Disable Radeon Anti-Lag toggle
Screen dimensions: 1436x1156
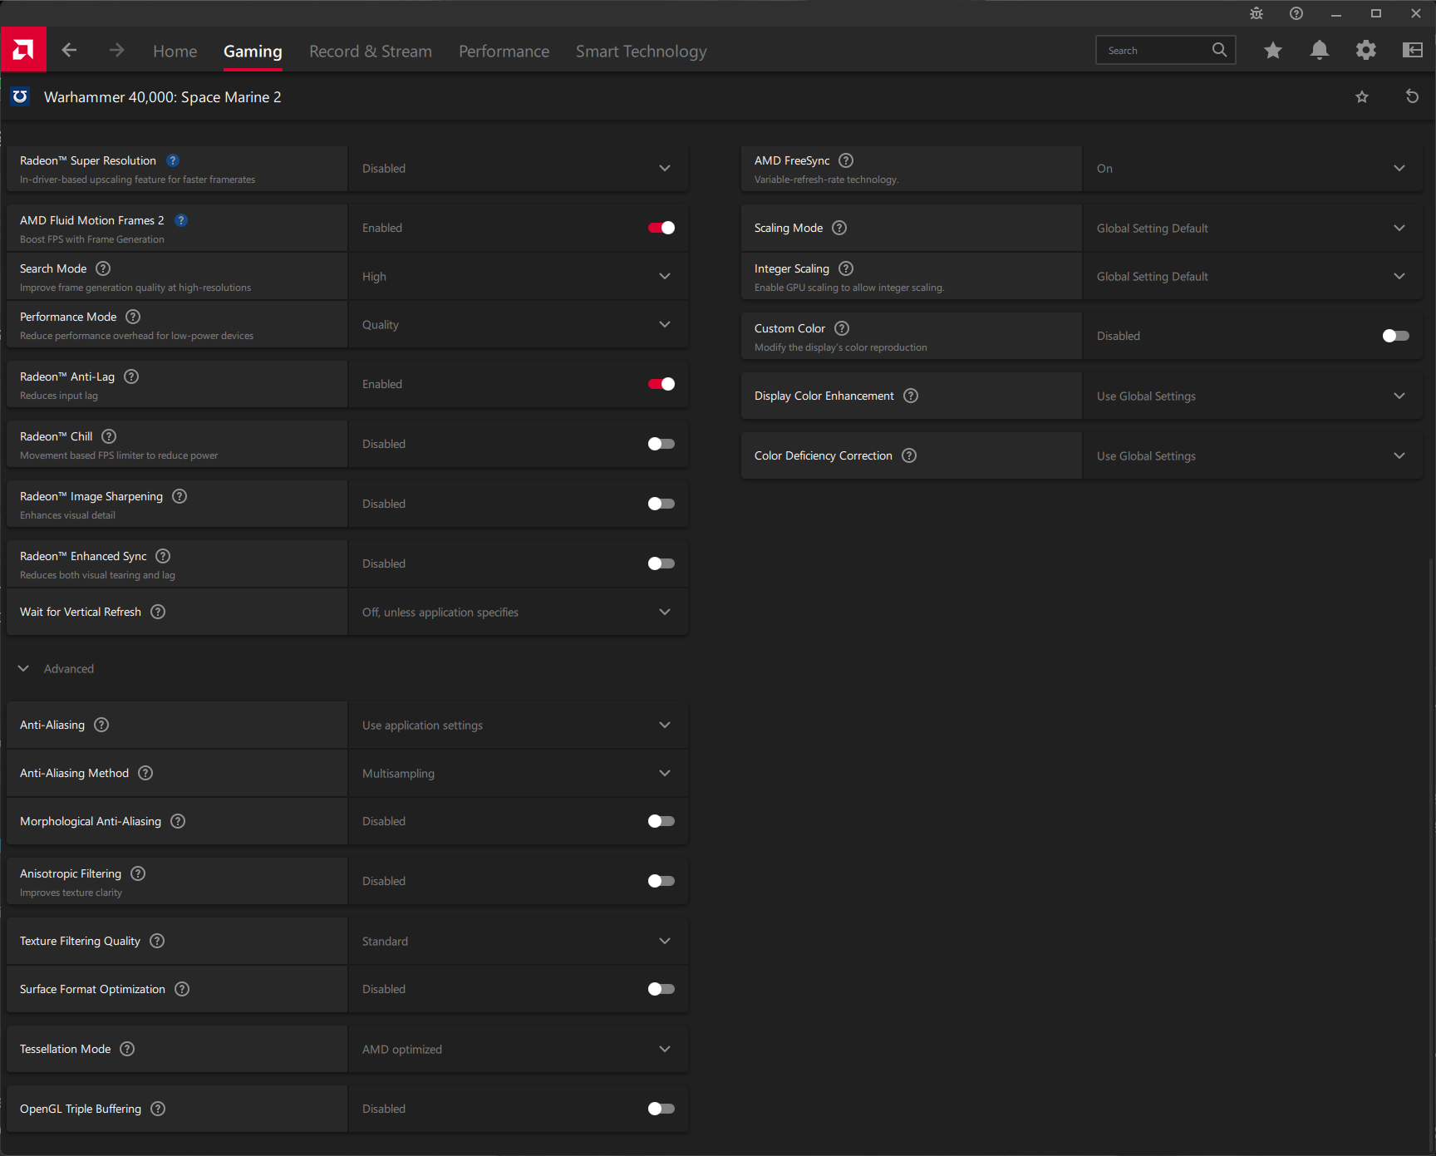pos(661,384)
